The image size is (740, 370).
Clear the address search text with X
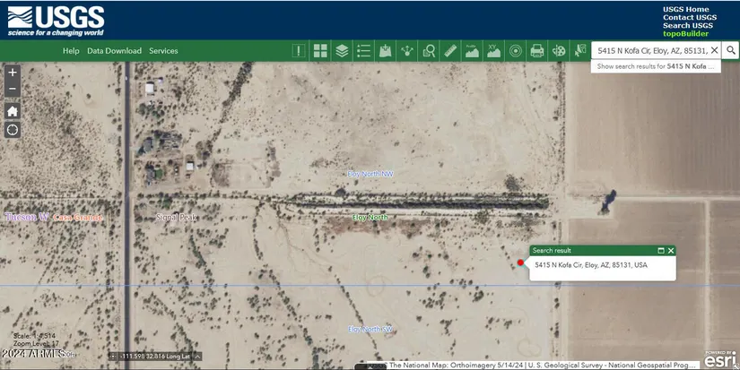tap(714, 51)
